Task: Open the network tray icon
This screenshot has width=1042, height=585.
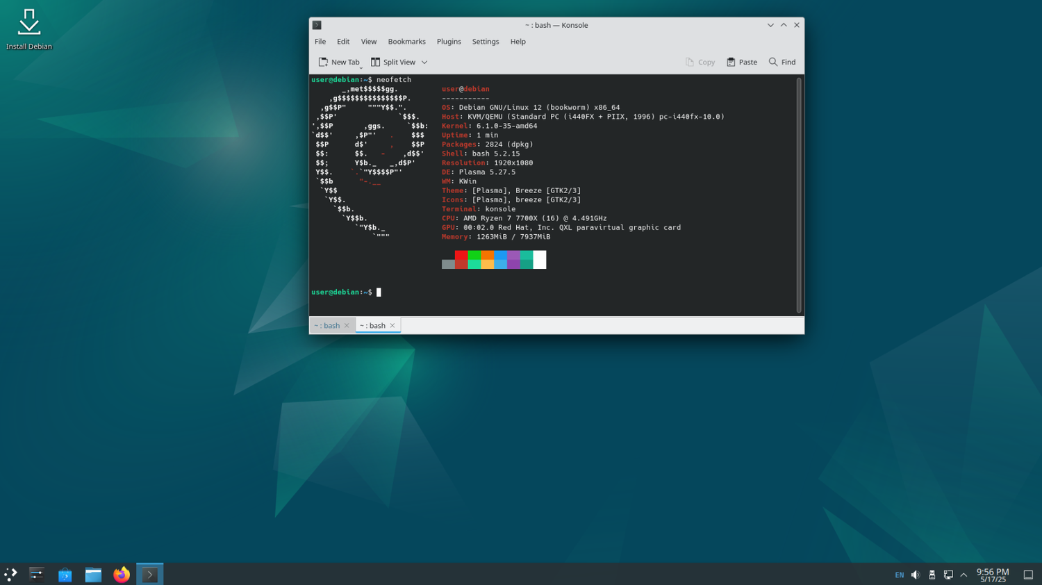Action: pos(948,575)
